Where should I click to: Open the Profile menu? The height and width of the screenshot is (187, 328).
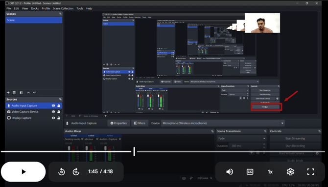click(46, 9)
